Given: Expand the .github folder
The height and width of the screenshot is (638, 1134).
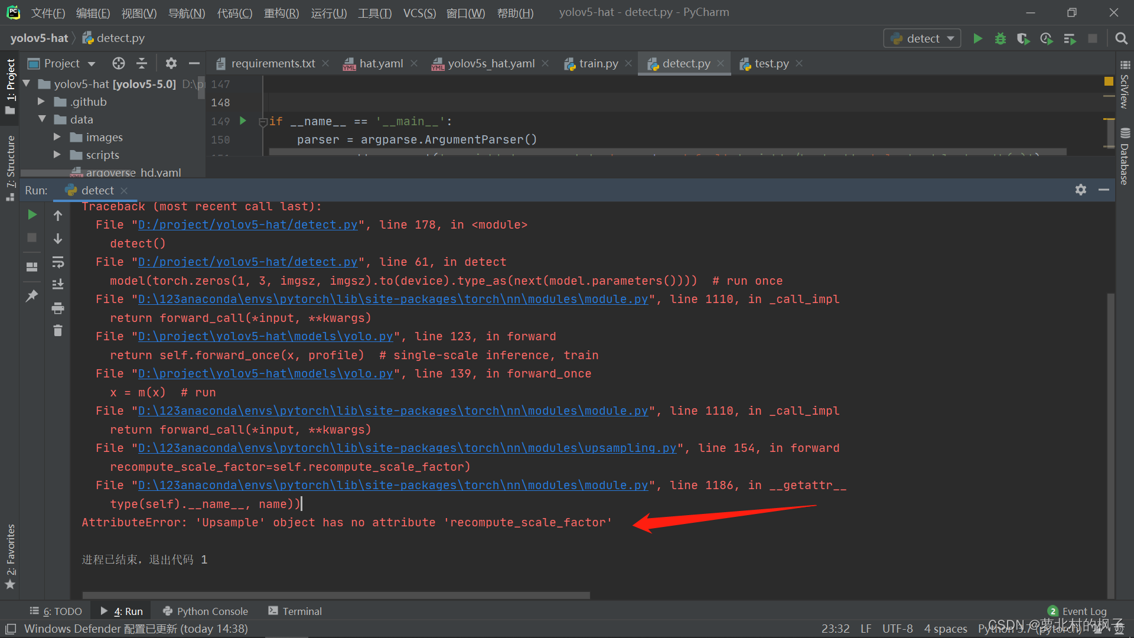Looking at the screenshot, I should 41,102.
